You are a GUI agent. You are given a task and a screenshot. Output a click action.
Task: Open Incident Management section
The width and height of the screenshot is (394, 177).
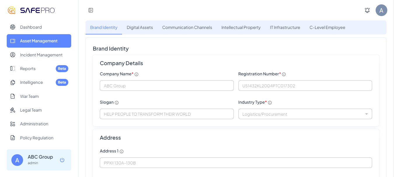[39, 55]
